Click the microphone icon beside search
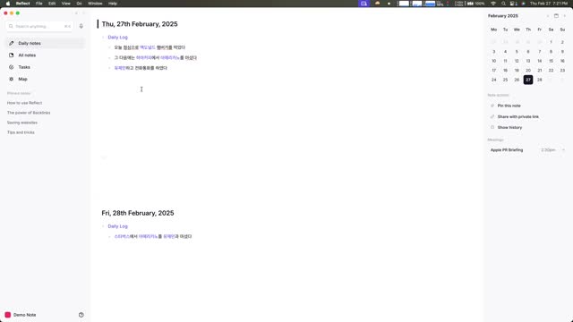Screen dimensions: 573x322 pyautogui.click(x=81, y=26)
